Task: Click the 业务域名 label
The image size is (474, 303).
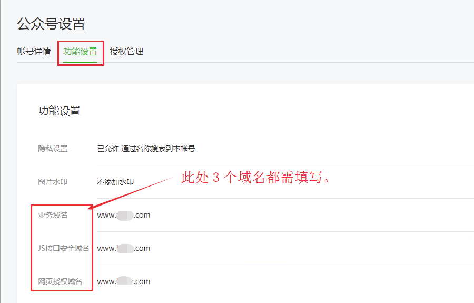Action: 53,215
